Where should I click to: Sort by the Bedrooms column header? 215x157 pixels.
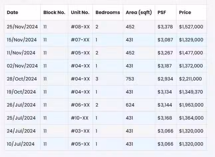click(108, 12)
